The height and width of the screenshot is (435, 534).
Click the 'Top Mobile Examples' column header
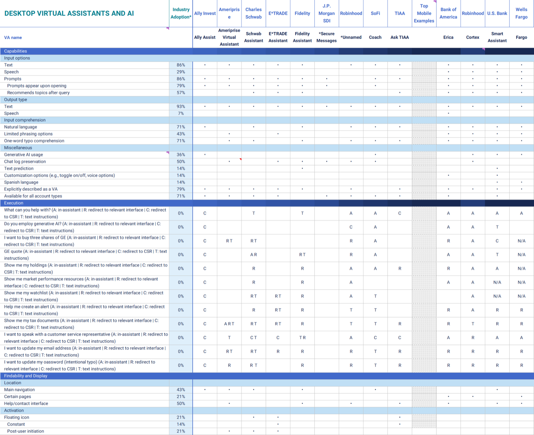[424, 14]
